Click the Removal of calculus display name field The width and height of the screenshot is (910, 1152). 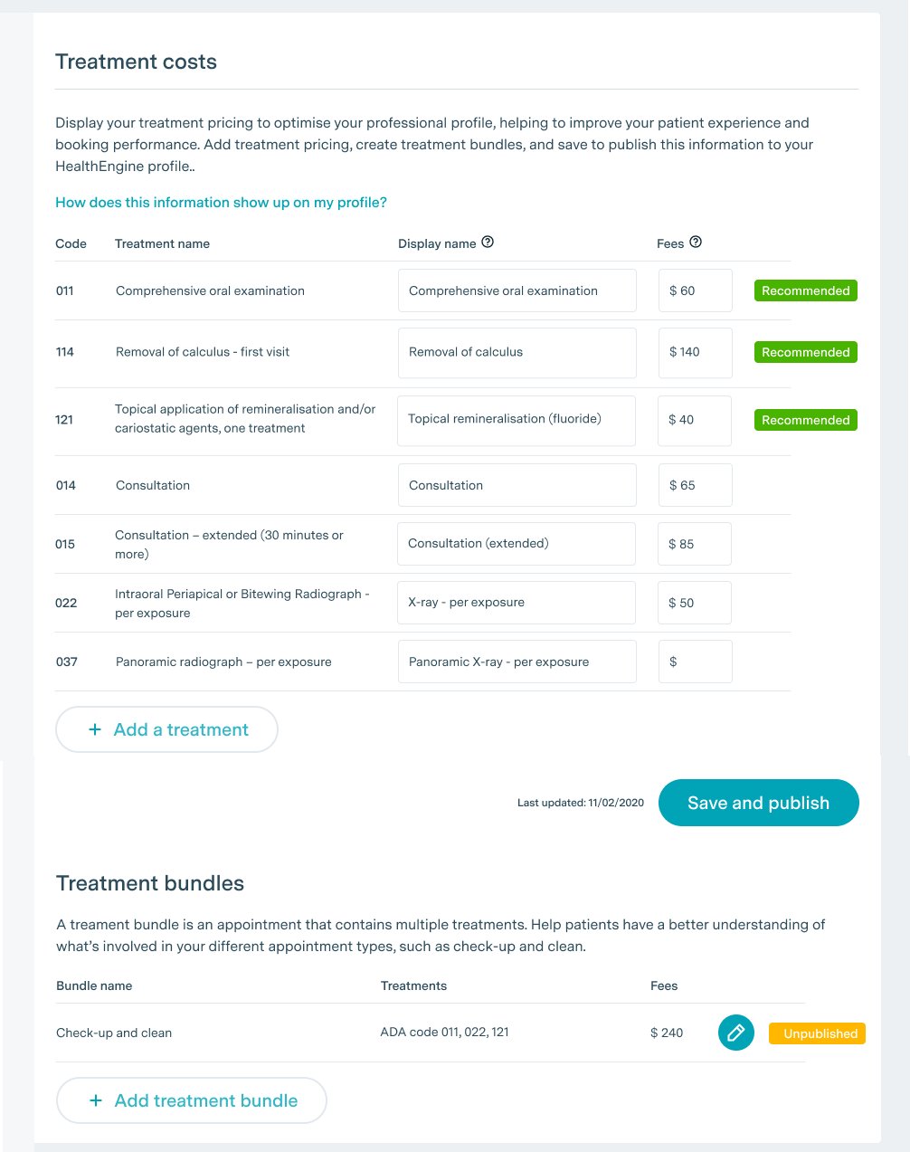pyautogui.click(x=517, y=353)
